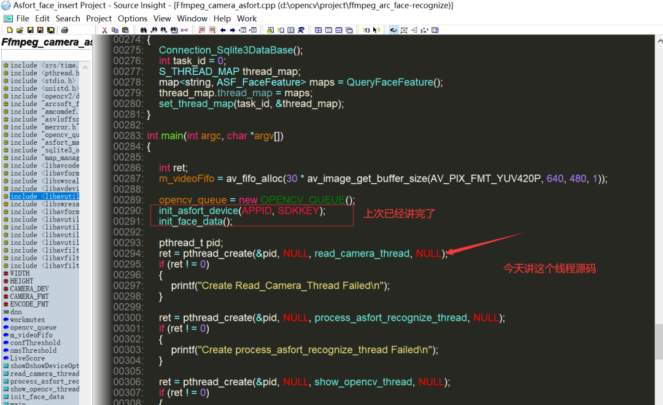Open the Options menu
Image resolution: width=663 pixels, height=405 pixels.
coord(133,18)
